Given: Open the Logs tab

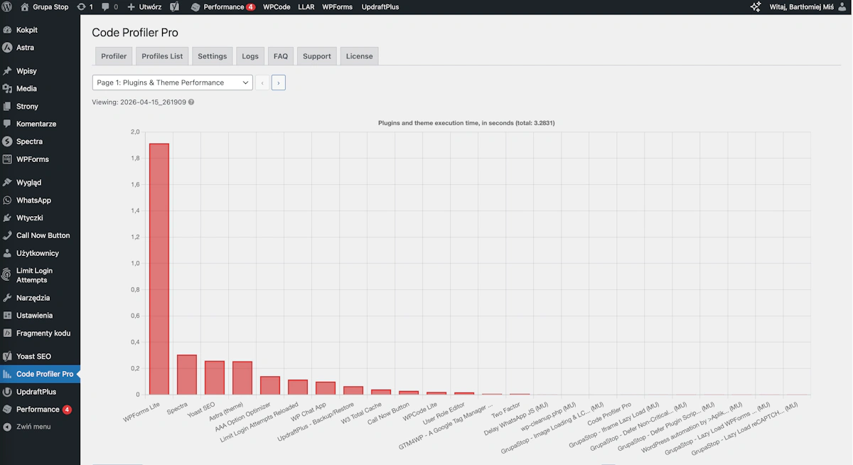Looking at the screenshot, I should (x=250, y=56).
